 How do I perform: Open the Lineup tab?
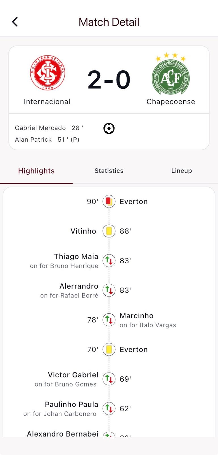click(181, 171)
